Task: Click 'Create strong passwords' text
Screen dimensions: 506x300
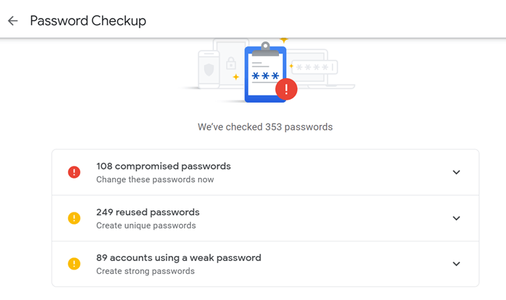Action: (x=145, y=271)
